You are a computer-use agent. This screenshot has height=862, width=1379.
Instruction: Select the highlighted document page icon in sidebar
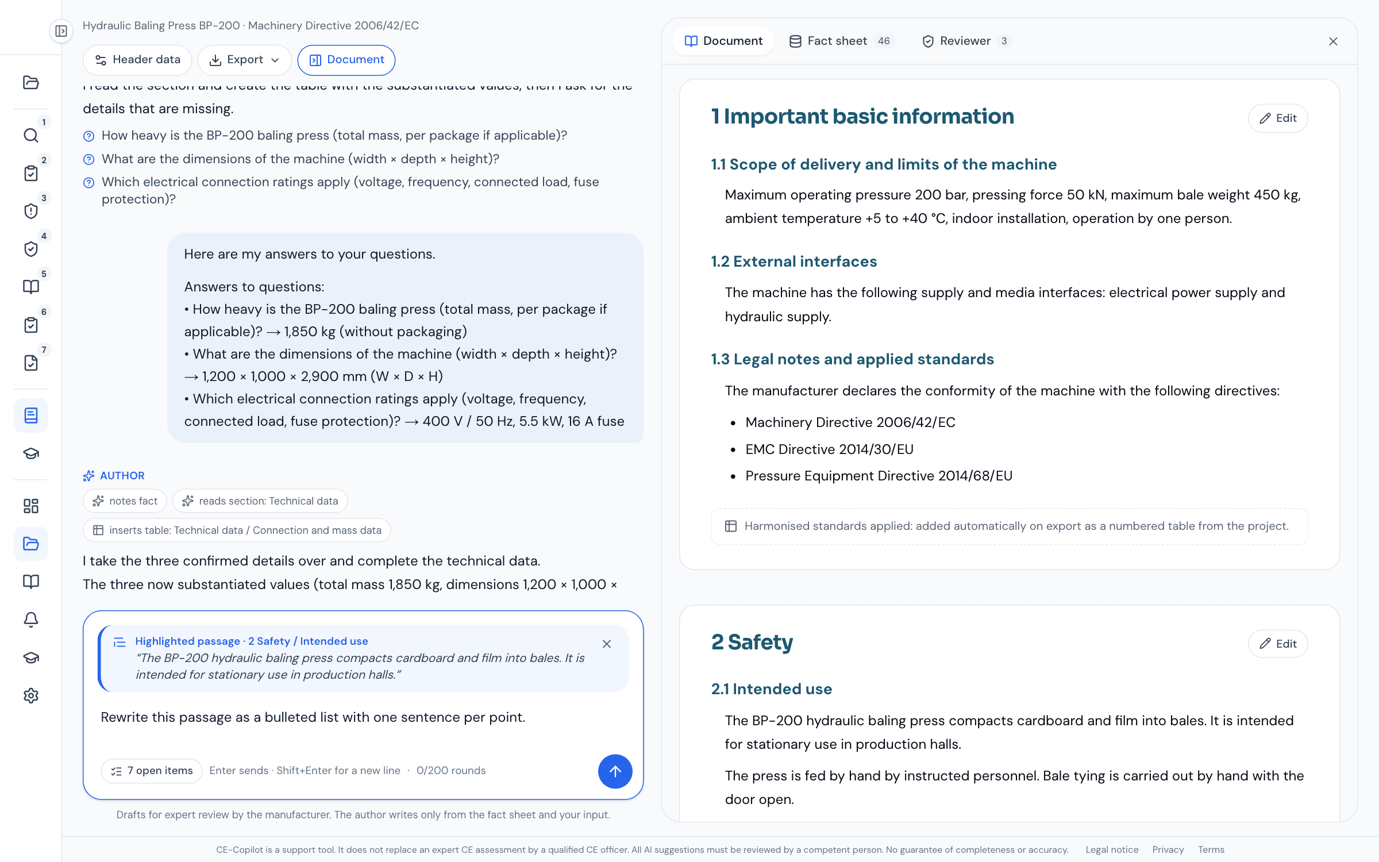coord(31,415)
